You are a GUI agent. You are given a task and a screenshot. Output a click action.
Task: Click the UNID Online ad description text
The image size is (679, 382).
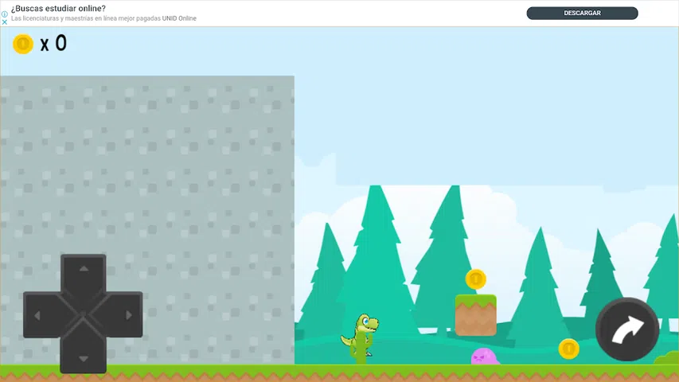(103, 18)
